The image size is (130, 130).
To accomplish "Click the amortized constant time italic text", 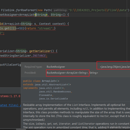I will 72,127.
